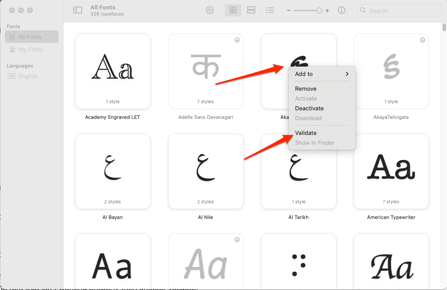The height and width of the screenshot is (290, 447).
Task: Open My Fonts in the sidebar
Action: 30,50
